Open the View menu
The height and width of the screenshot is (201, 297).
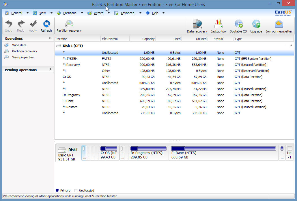click(42, 13)
